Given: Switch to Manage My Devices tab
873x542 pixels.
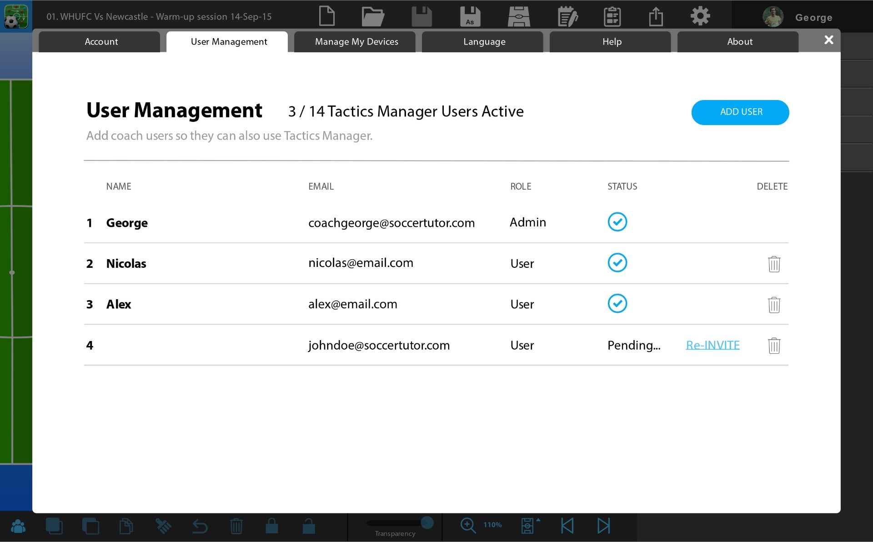Looking at the screenshot, I should [356, 42].
